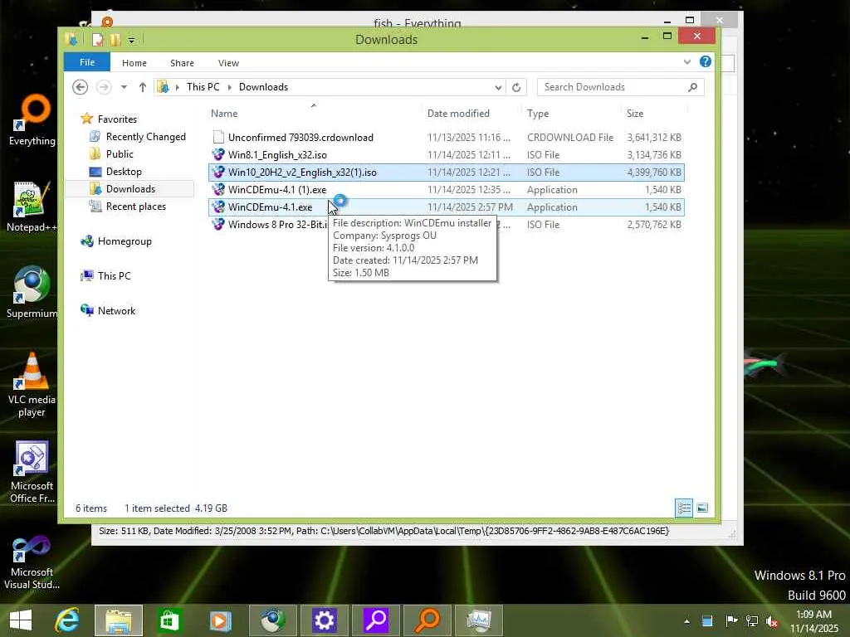Expand the ribbon with the chevron
The image size is (850, 637).
click(x=686, y=61)
